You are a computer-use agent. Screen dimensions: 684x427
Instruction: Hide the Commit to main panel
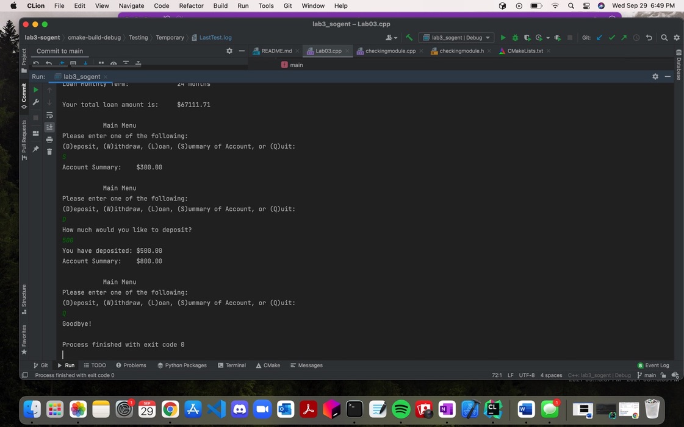coord(242,51)
